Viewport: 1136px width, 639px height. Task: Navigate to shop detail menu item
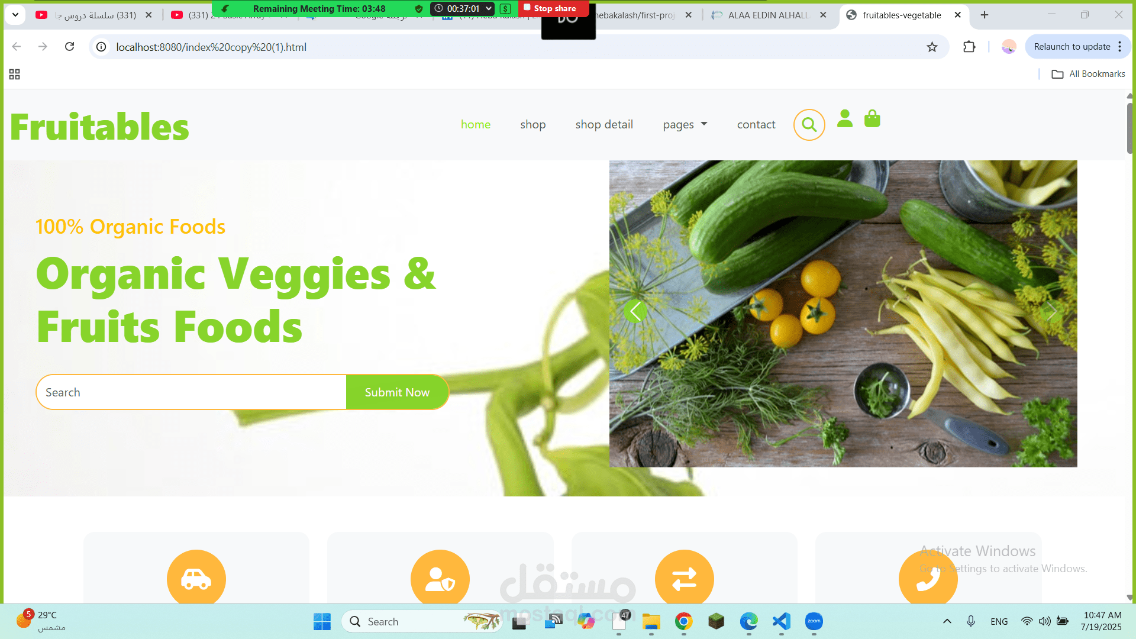(604, 125)
